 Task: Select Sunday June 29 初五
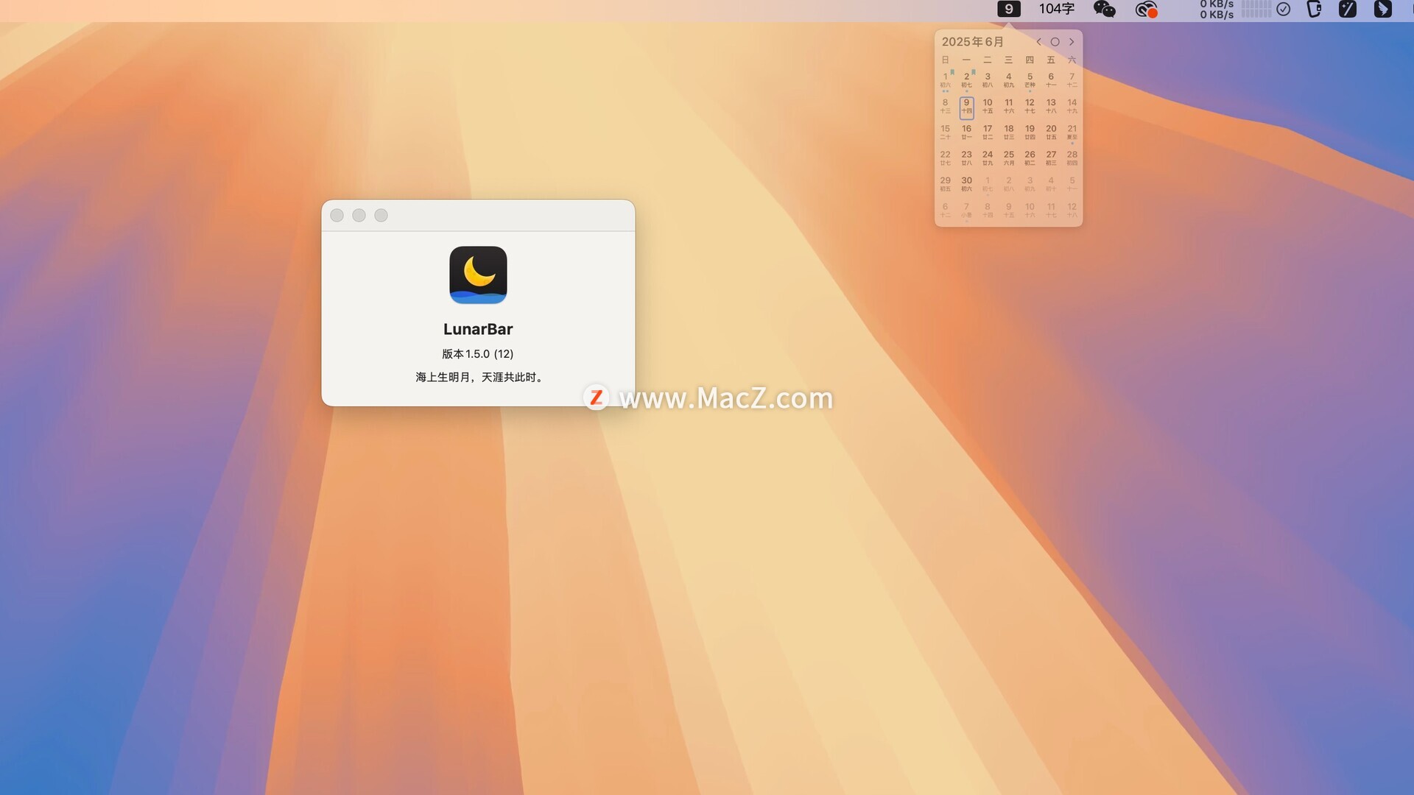(946, 184)
